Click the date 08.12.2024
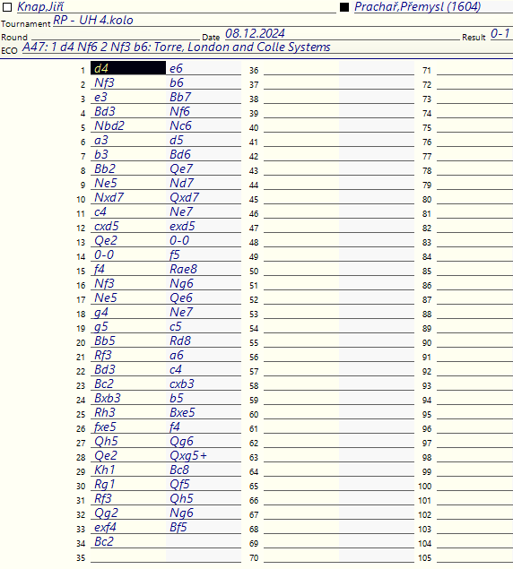This screenshot has width=513, height=569. pyautogui.click(x=255, y=33)
